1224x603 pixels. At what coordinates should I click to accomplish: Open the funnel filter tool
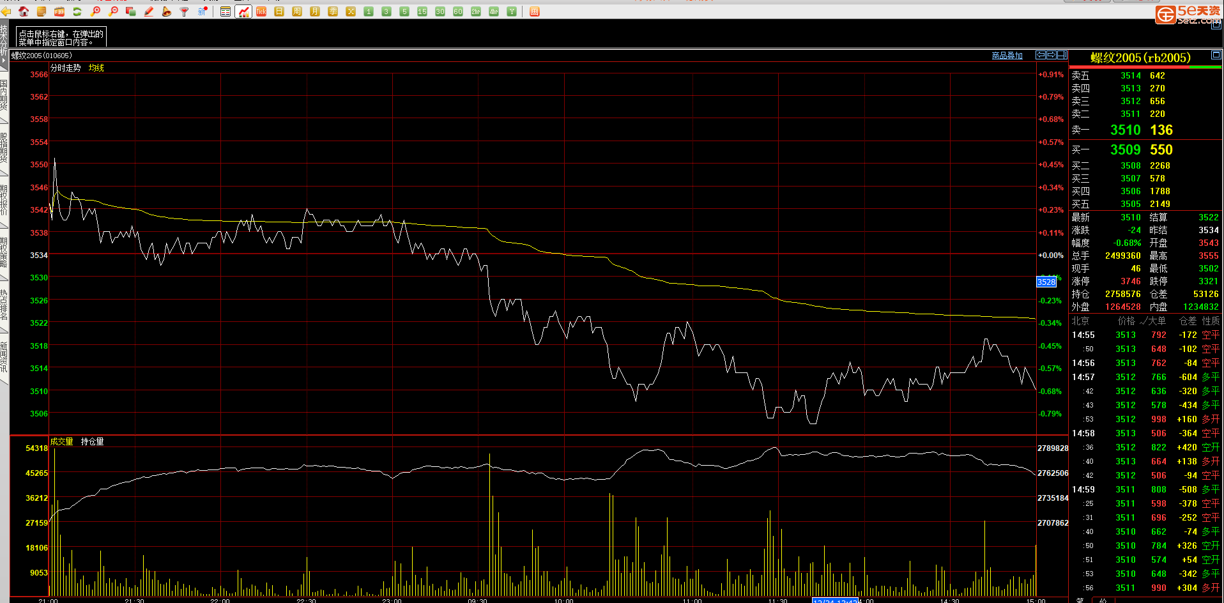pos(185,11)
